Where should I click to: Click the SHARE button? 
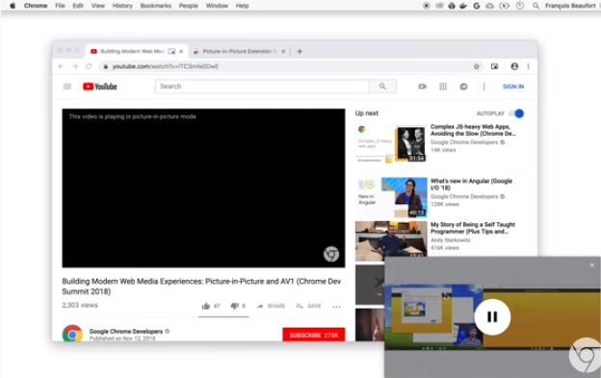pyautogui.click(x=272, y=306)
